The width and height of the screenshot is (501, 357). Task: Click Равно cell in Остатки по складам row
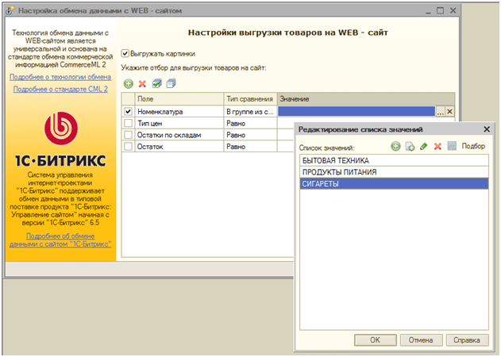tap(250, 135)
